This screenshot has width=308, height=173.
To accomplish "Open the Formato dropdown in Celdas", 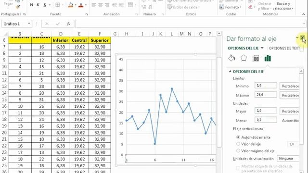I will point(231,7).
